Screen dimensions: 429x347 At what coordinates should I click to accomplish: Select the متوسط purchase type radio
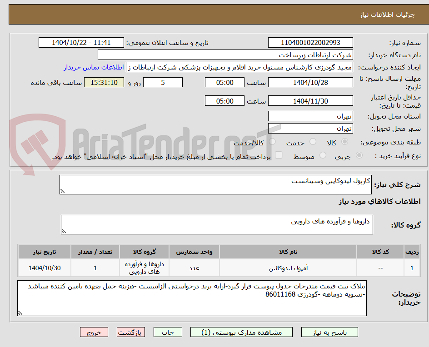323,155
